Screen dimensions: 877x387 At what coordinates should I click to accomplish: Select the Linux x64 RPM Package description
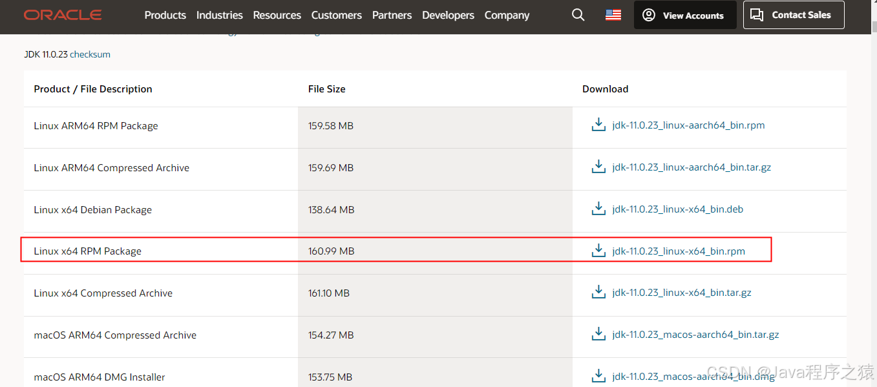(x=87, y=251)
